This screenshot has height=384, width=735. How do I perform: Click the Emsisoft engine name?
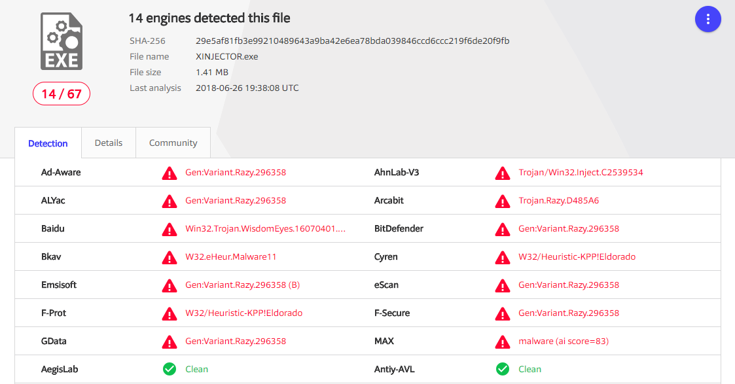click(59, 285)
